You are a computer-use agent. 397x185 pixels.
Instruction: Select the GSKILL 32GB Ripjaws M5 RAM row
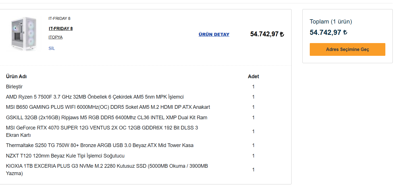tap(107, 118)
